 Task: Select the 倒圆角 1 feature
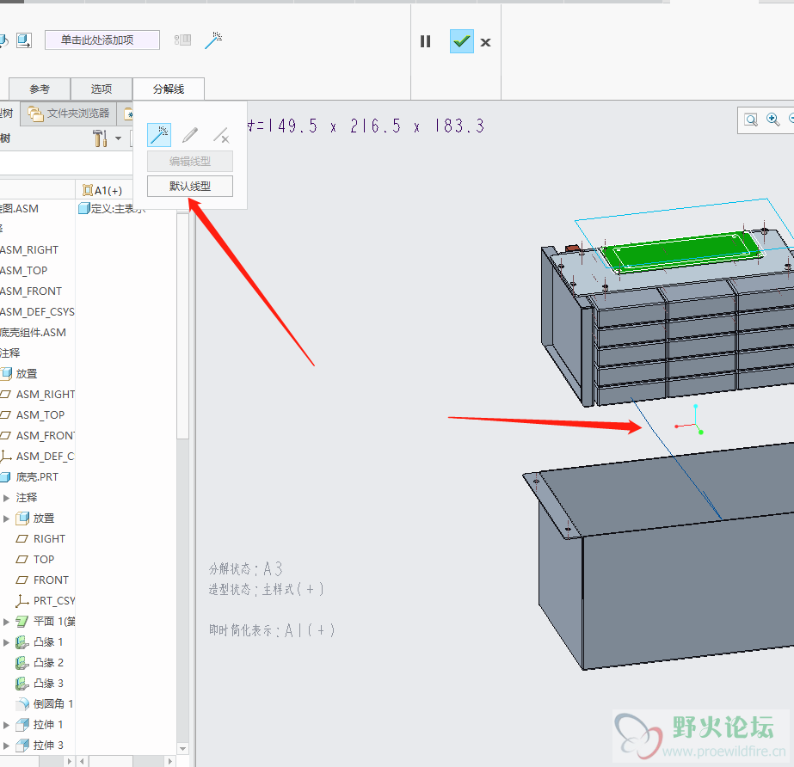click(53, 703)
